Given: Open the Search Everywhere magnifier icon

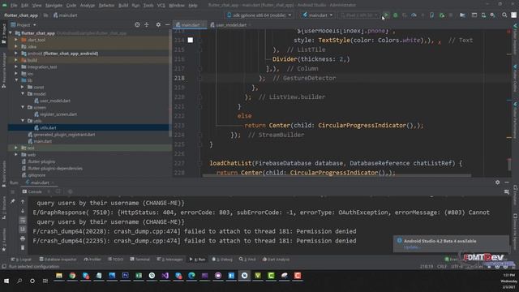Looking at the screenshot, I should pos(504,15).
